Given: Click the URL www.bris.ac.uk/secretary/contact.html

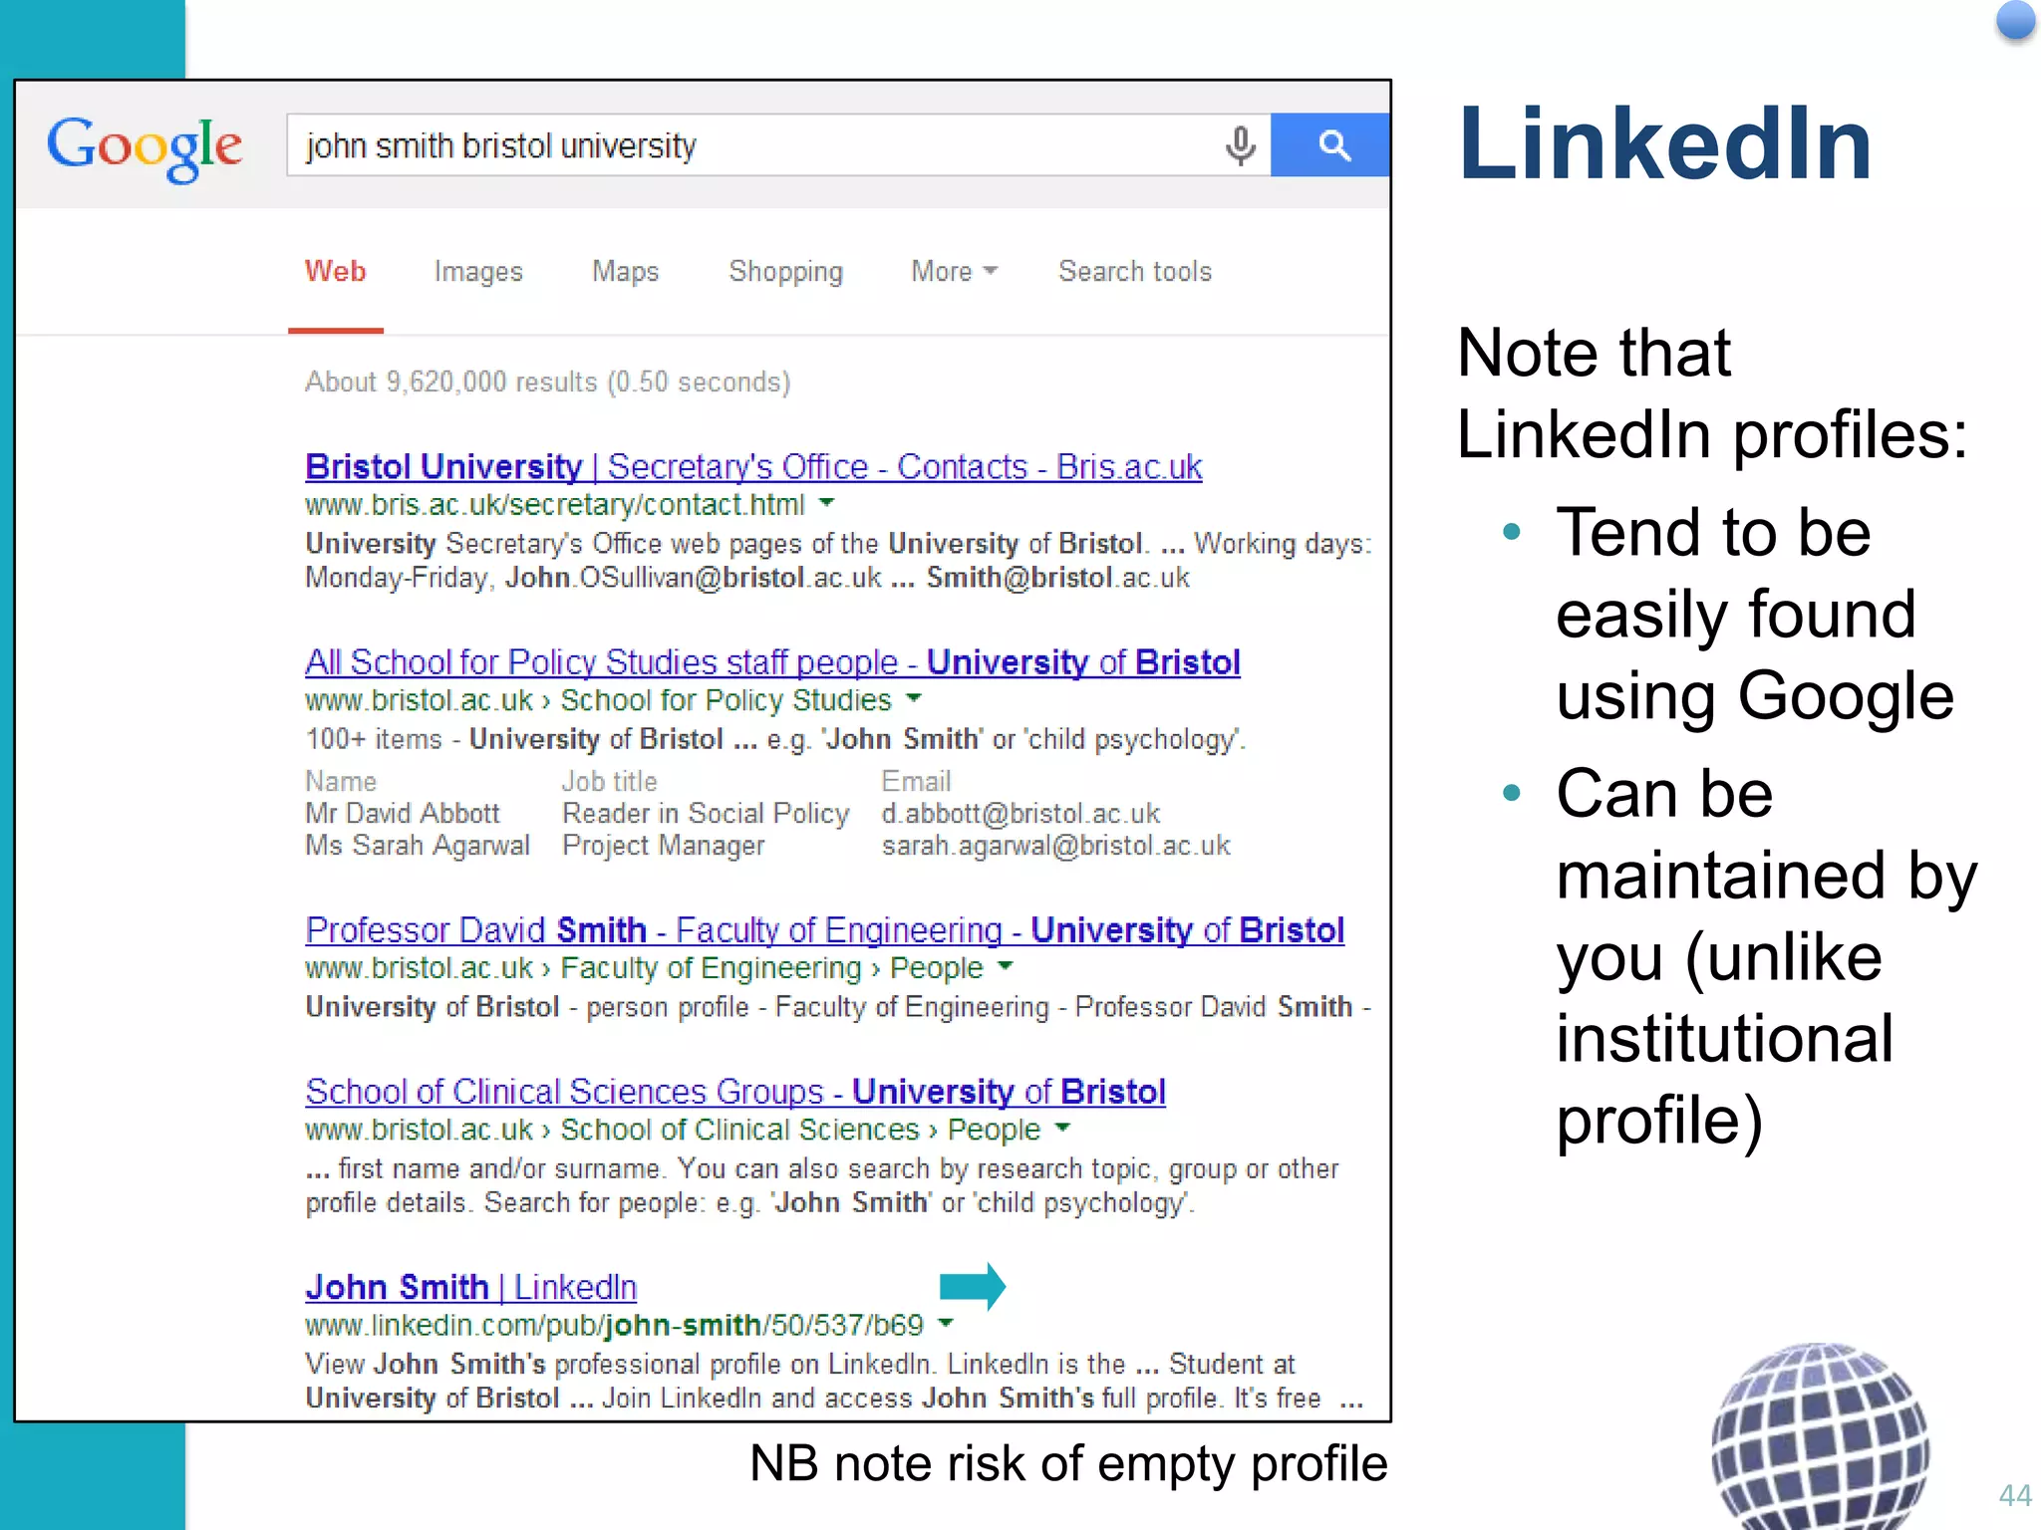Looking at the screenshot, I should point(554,505).
